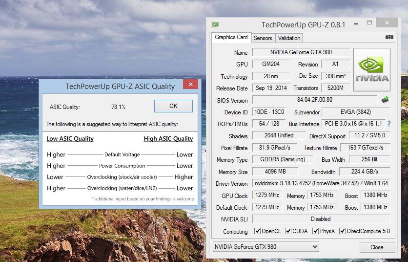Click the Revision field showing A1
Screen dimensions: 408x262
click(x=335, y=64)
